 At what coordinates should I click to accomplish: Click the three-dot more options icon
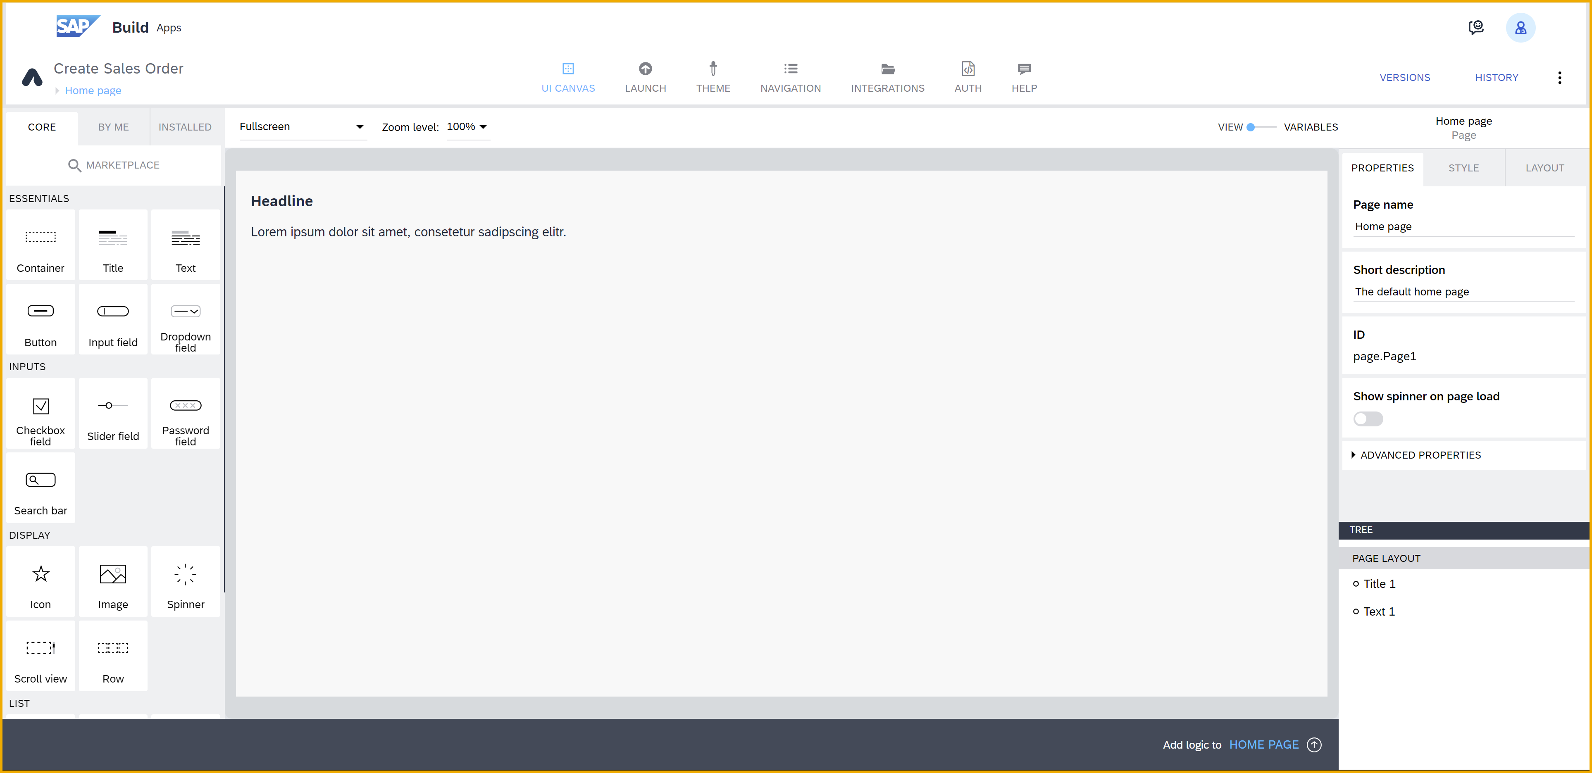point(1559,77)
